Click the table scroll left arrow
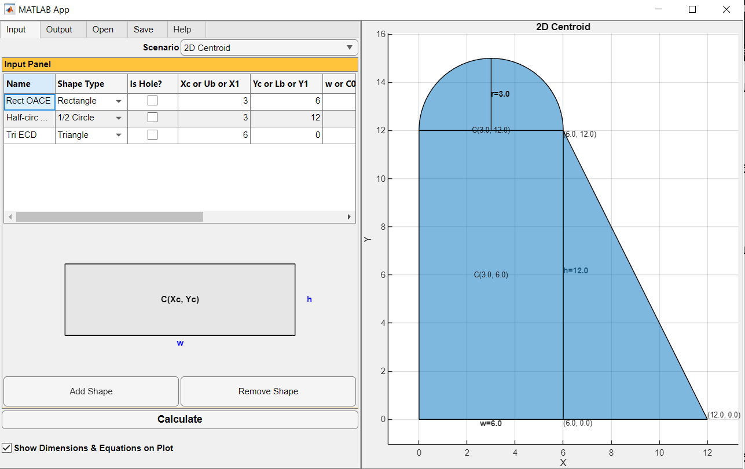The image size is (745, 469). 9,217
